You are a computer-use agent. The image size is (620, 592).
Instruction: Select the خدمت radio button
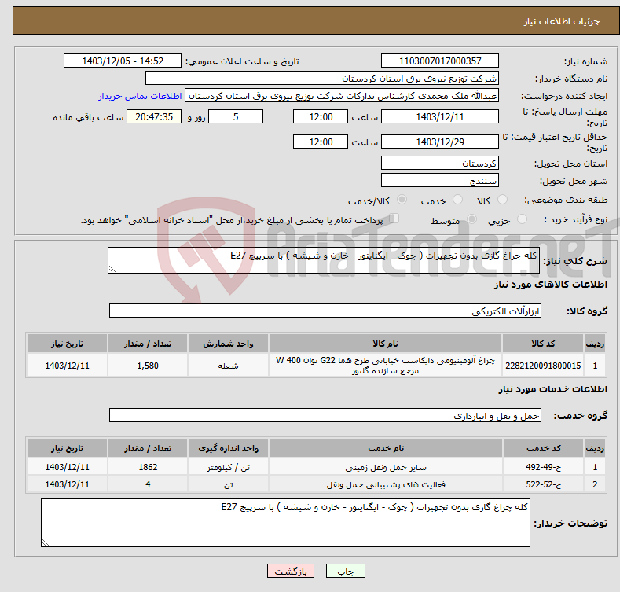point(457,200)
